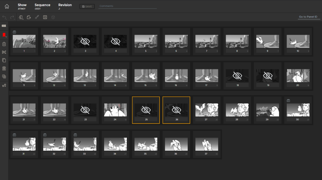
Task: Click the trash delete icon in sidebar
Action: pos(4,44)
